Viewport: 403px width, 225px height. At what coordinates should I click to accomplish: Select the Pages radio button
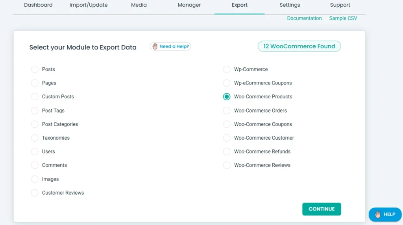coord(35,83)
